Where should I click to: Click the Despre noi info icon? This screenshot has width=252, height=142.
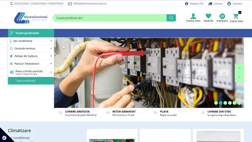click(186, 4)
